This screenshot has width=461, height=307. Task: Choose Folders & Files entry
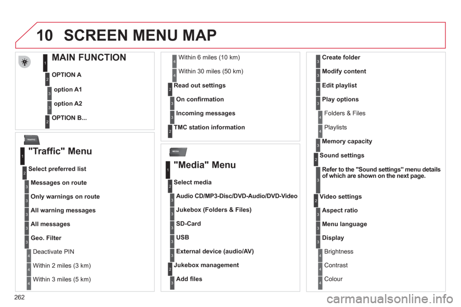[x=345, y=113]
